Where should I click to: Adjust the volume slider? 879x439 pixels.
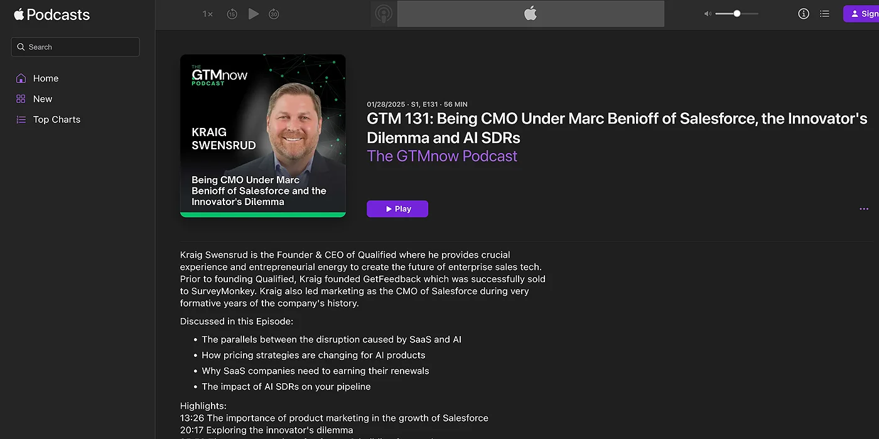coord(736,14)
